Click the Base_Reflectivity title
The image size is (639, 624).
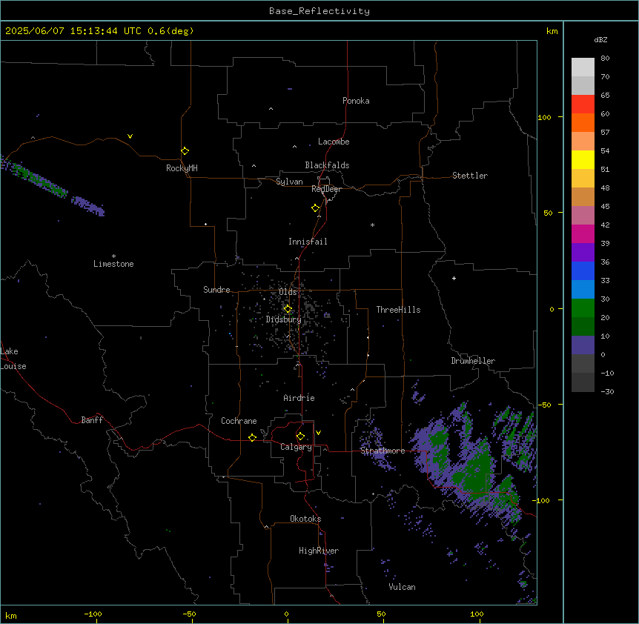tap(319, 11)
